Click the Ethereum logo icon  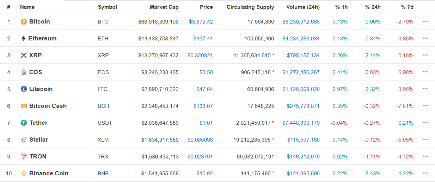24,39
